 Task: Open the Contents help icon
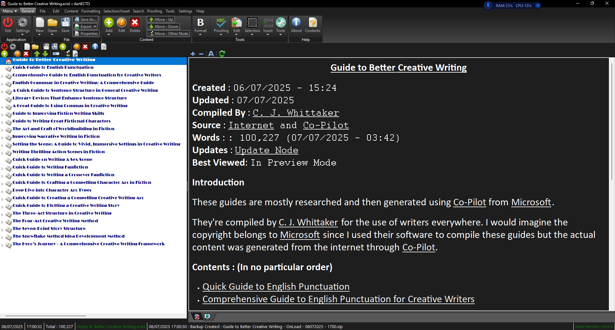pos(312,23)
